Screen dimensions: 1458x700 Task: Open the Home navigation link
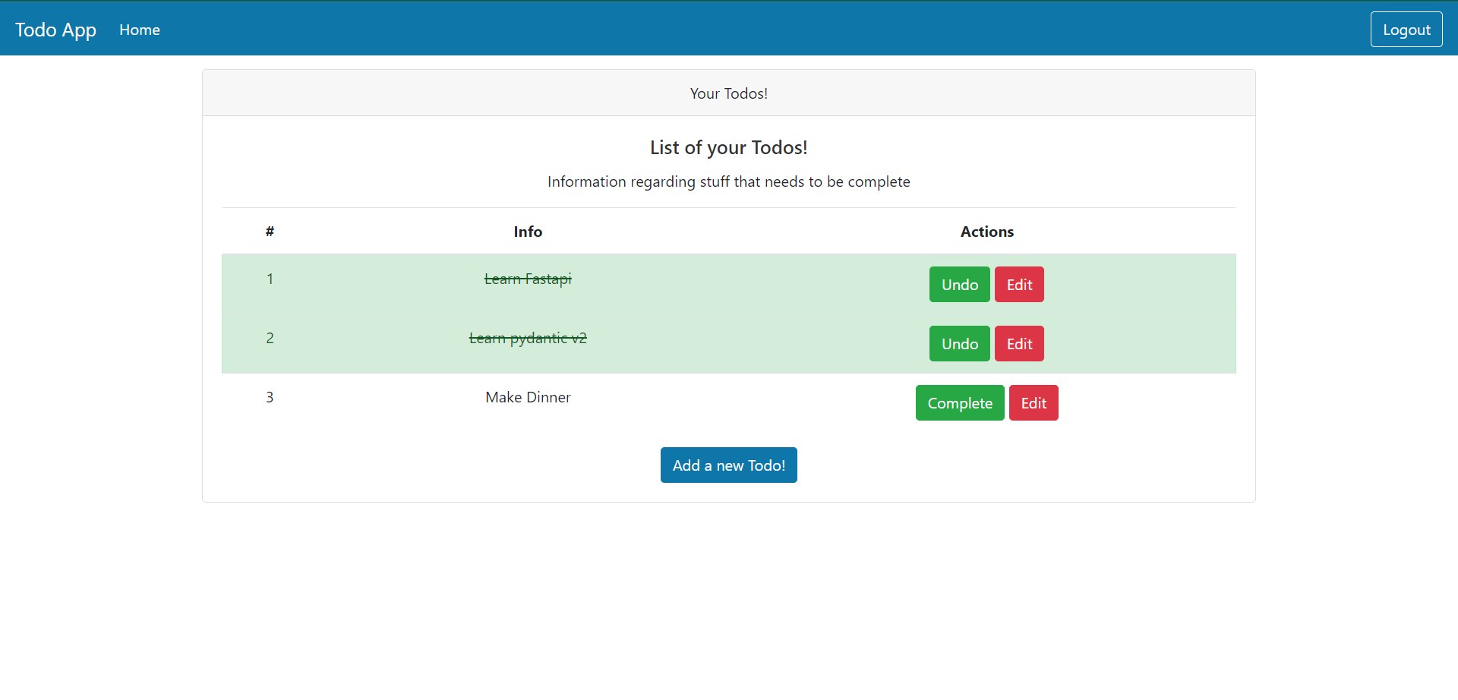140,30
